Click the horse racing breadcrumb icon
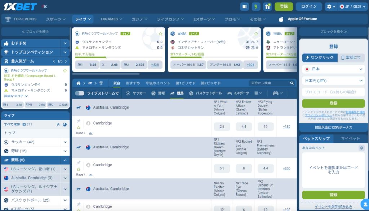369x211 pixels. tap(90, 83)
